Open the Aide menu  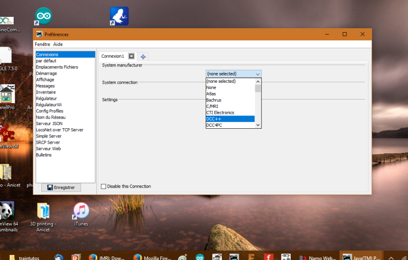coord(58,44)
